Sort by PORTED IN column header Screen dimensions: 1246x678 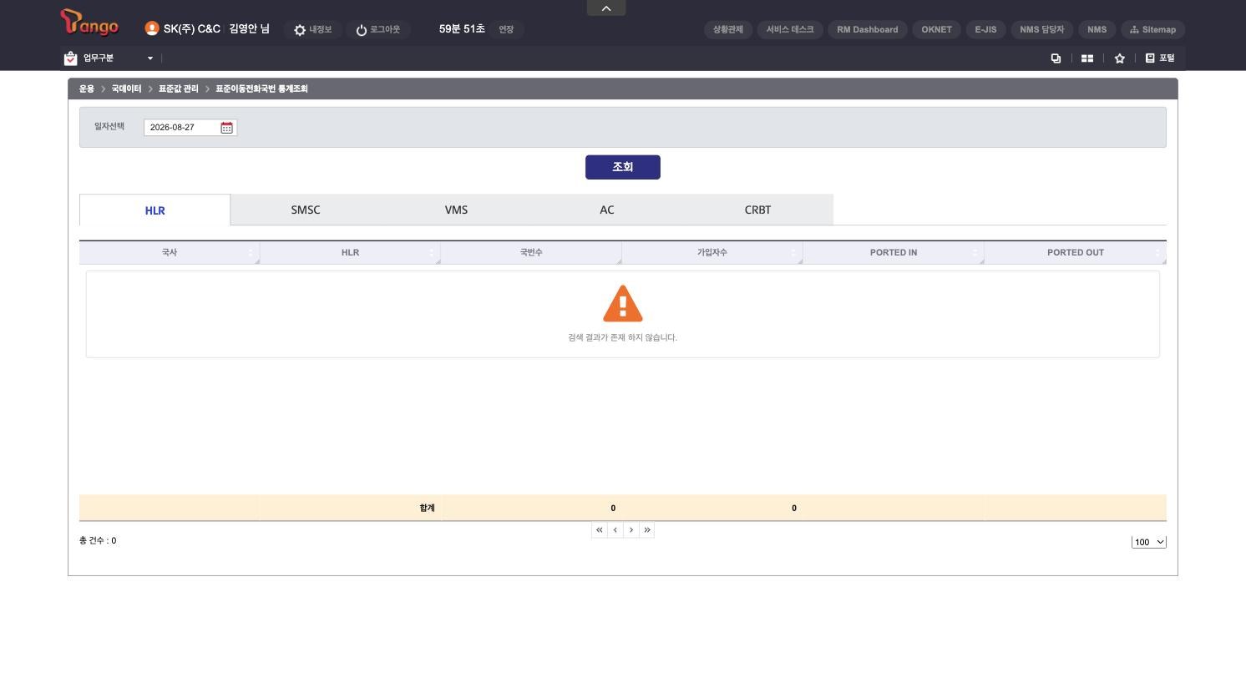893,252
